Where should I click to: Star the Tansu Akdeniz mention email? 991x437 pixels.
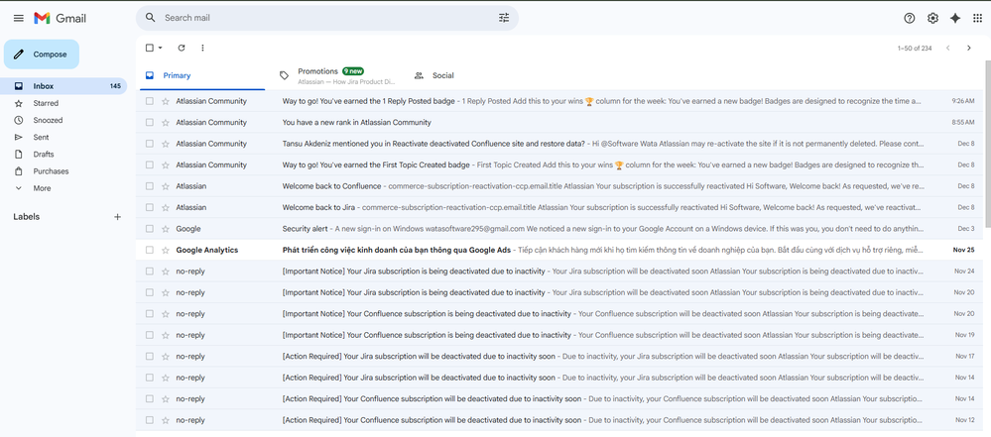click(166, 144)
